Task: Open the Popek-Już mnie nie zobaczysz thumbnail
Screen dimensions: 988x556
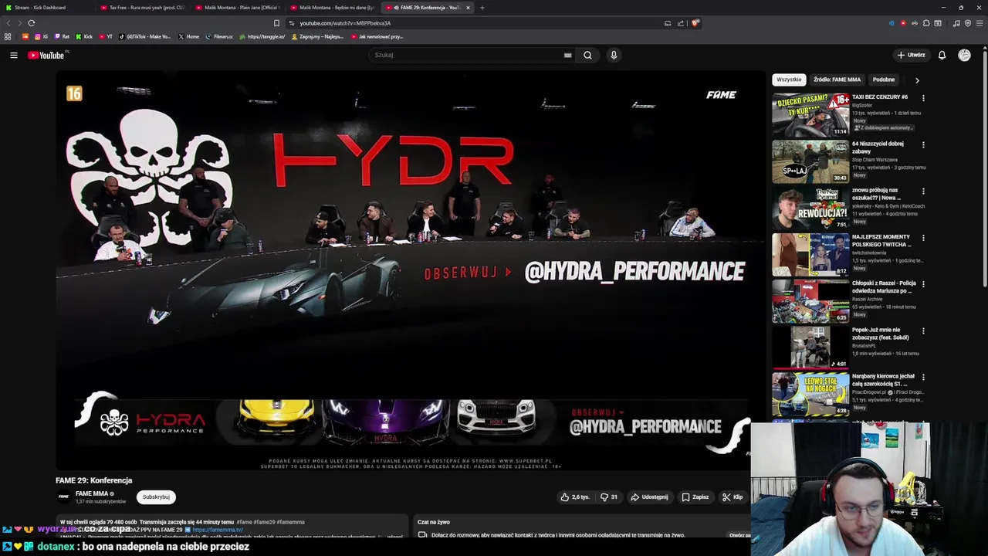Action: click(810, 347)
